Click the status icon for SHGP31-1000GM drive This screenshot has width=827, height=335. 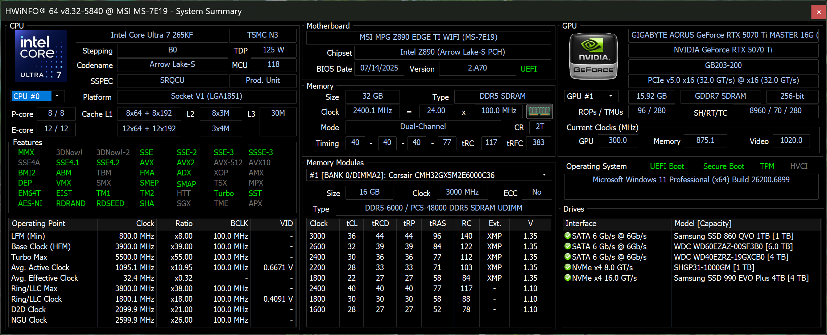click(x=568, y=267)
